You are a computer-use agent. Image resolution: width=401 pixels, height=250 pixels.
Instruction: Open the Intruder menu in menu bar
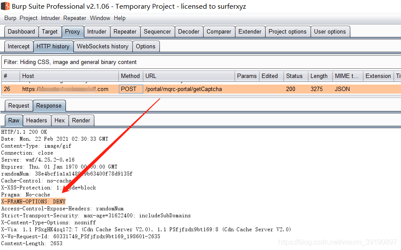pyautogui.click(x=50, y=18)
